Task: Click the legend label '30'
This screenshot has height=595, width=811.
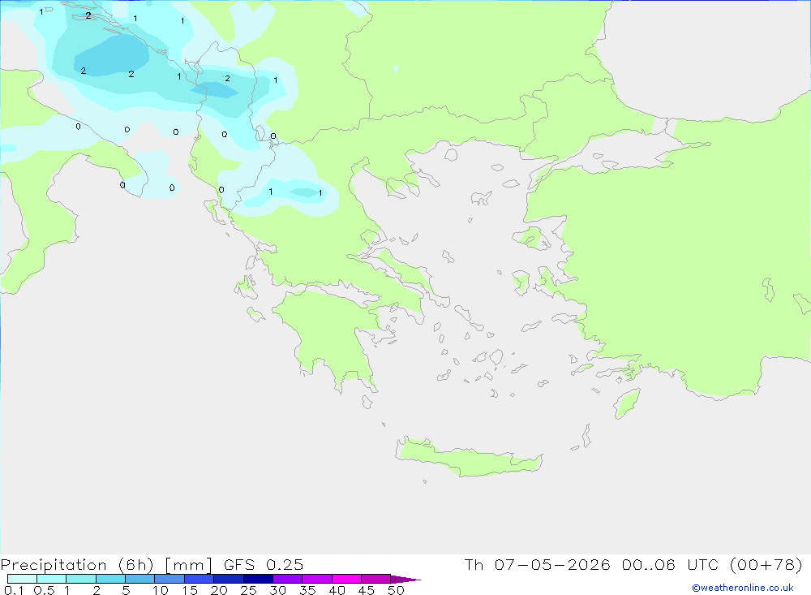Action: [277, 590]
